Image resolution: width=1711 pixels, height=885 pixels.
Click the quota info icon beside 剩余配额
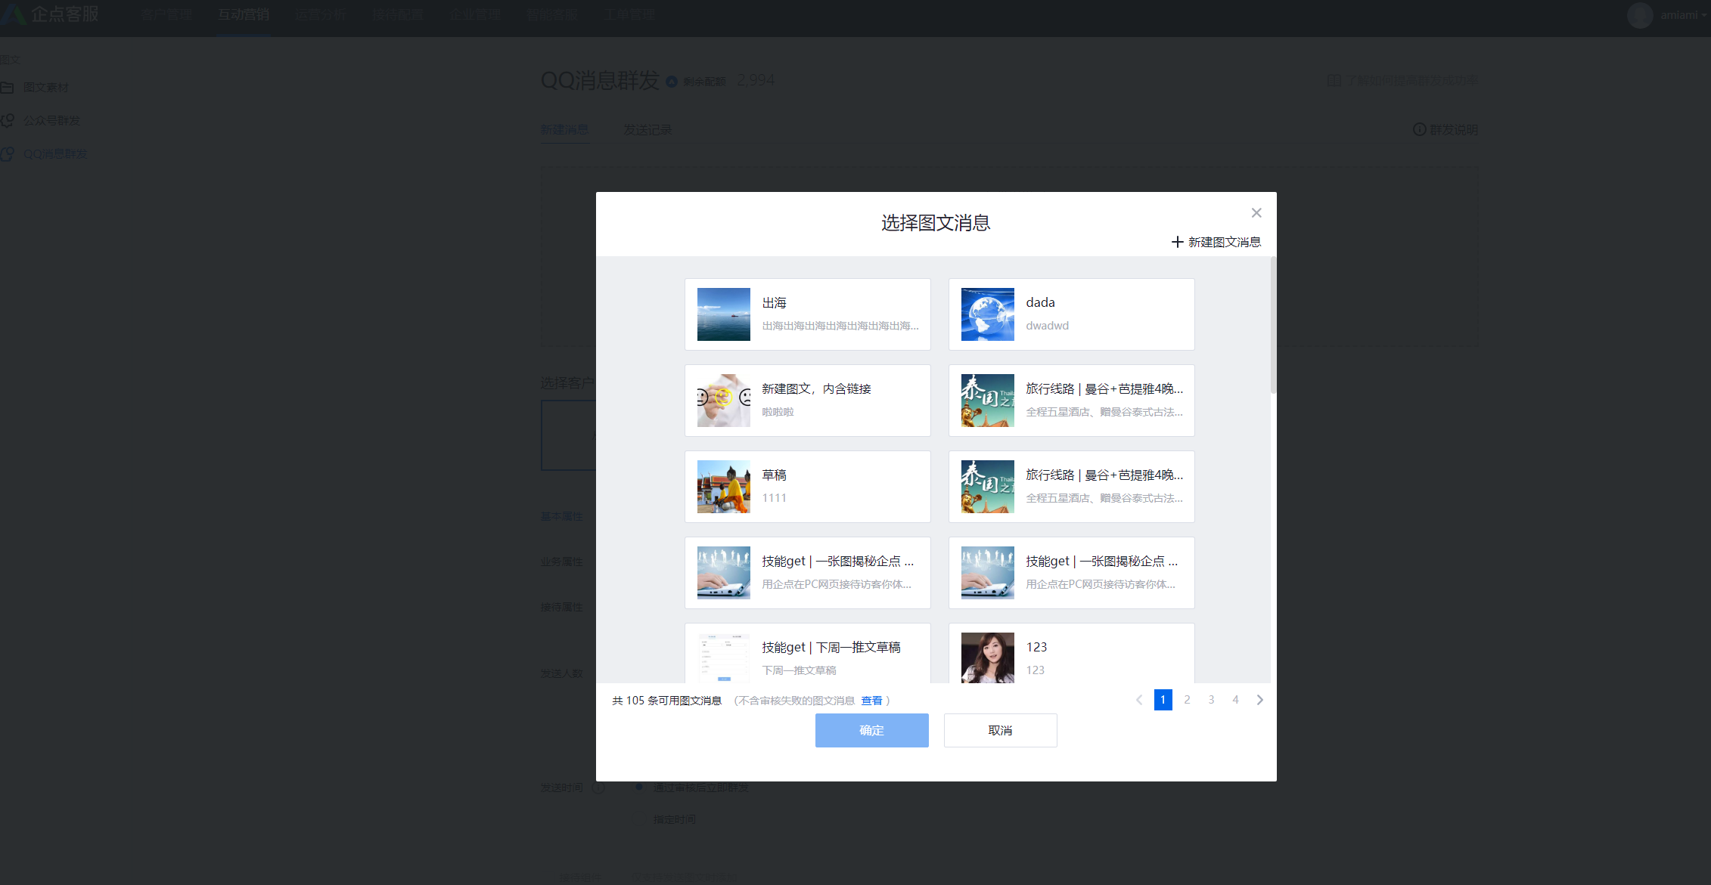tap(671, 81)
